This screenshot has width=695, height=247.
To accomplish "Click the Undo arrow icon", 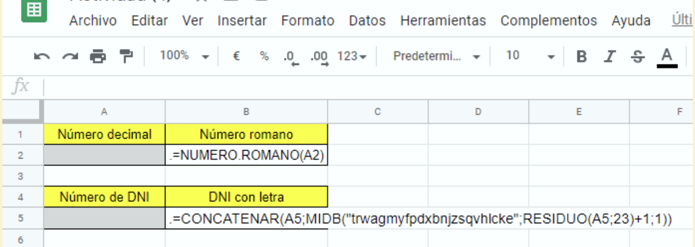I will click(42, 57).
